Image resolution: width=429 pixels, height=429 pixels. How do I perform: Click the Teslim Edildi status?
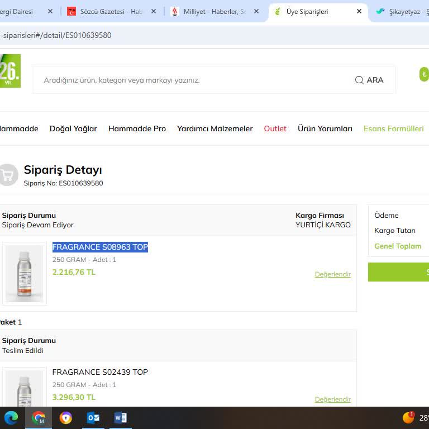coord(23,350)
